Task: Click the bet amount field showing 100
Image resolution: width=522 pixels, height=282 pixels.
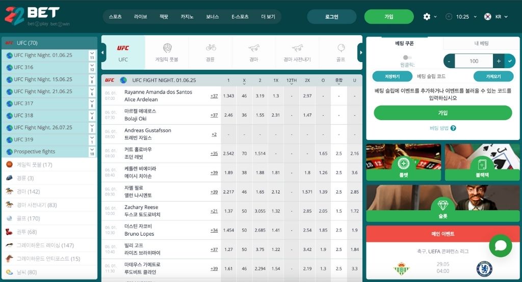Action: click(x=474, y=61)
